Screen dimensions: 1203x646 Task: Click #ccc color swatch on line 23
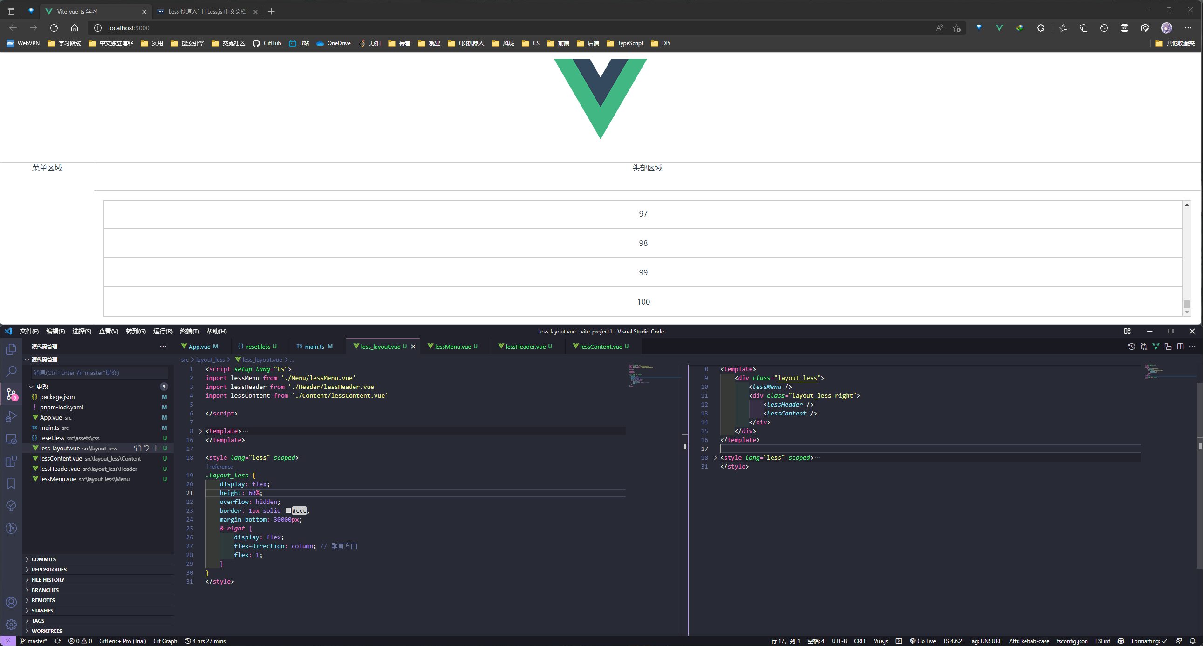coord(288,510)
